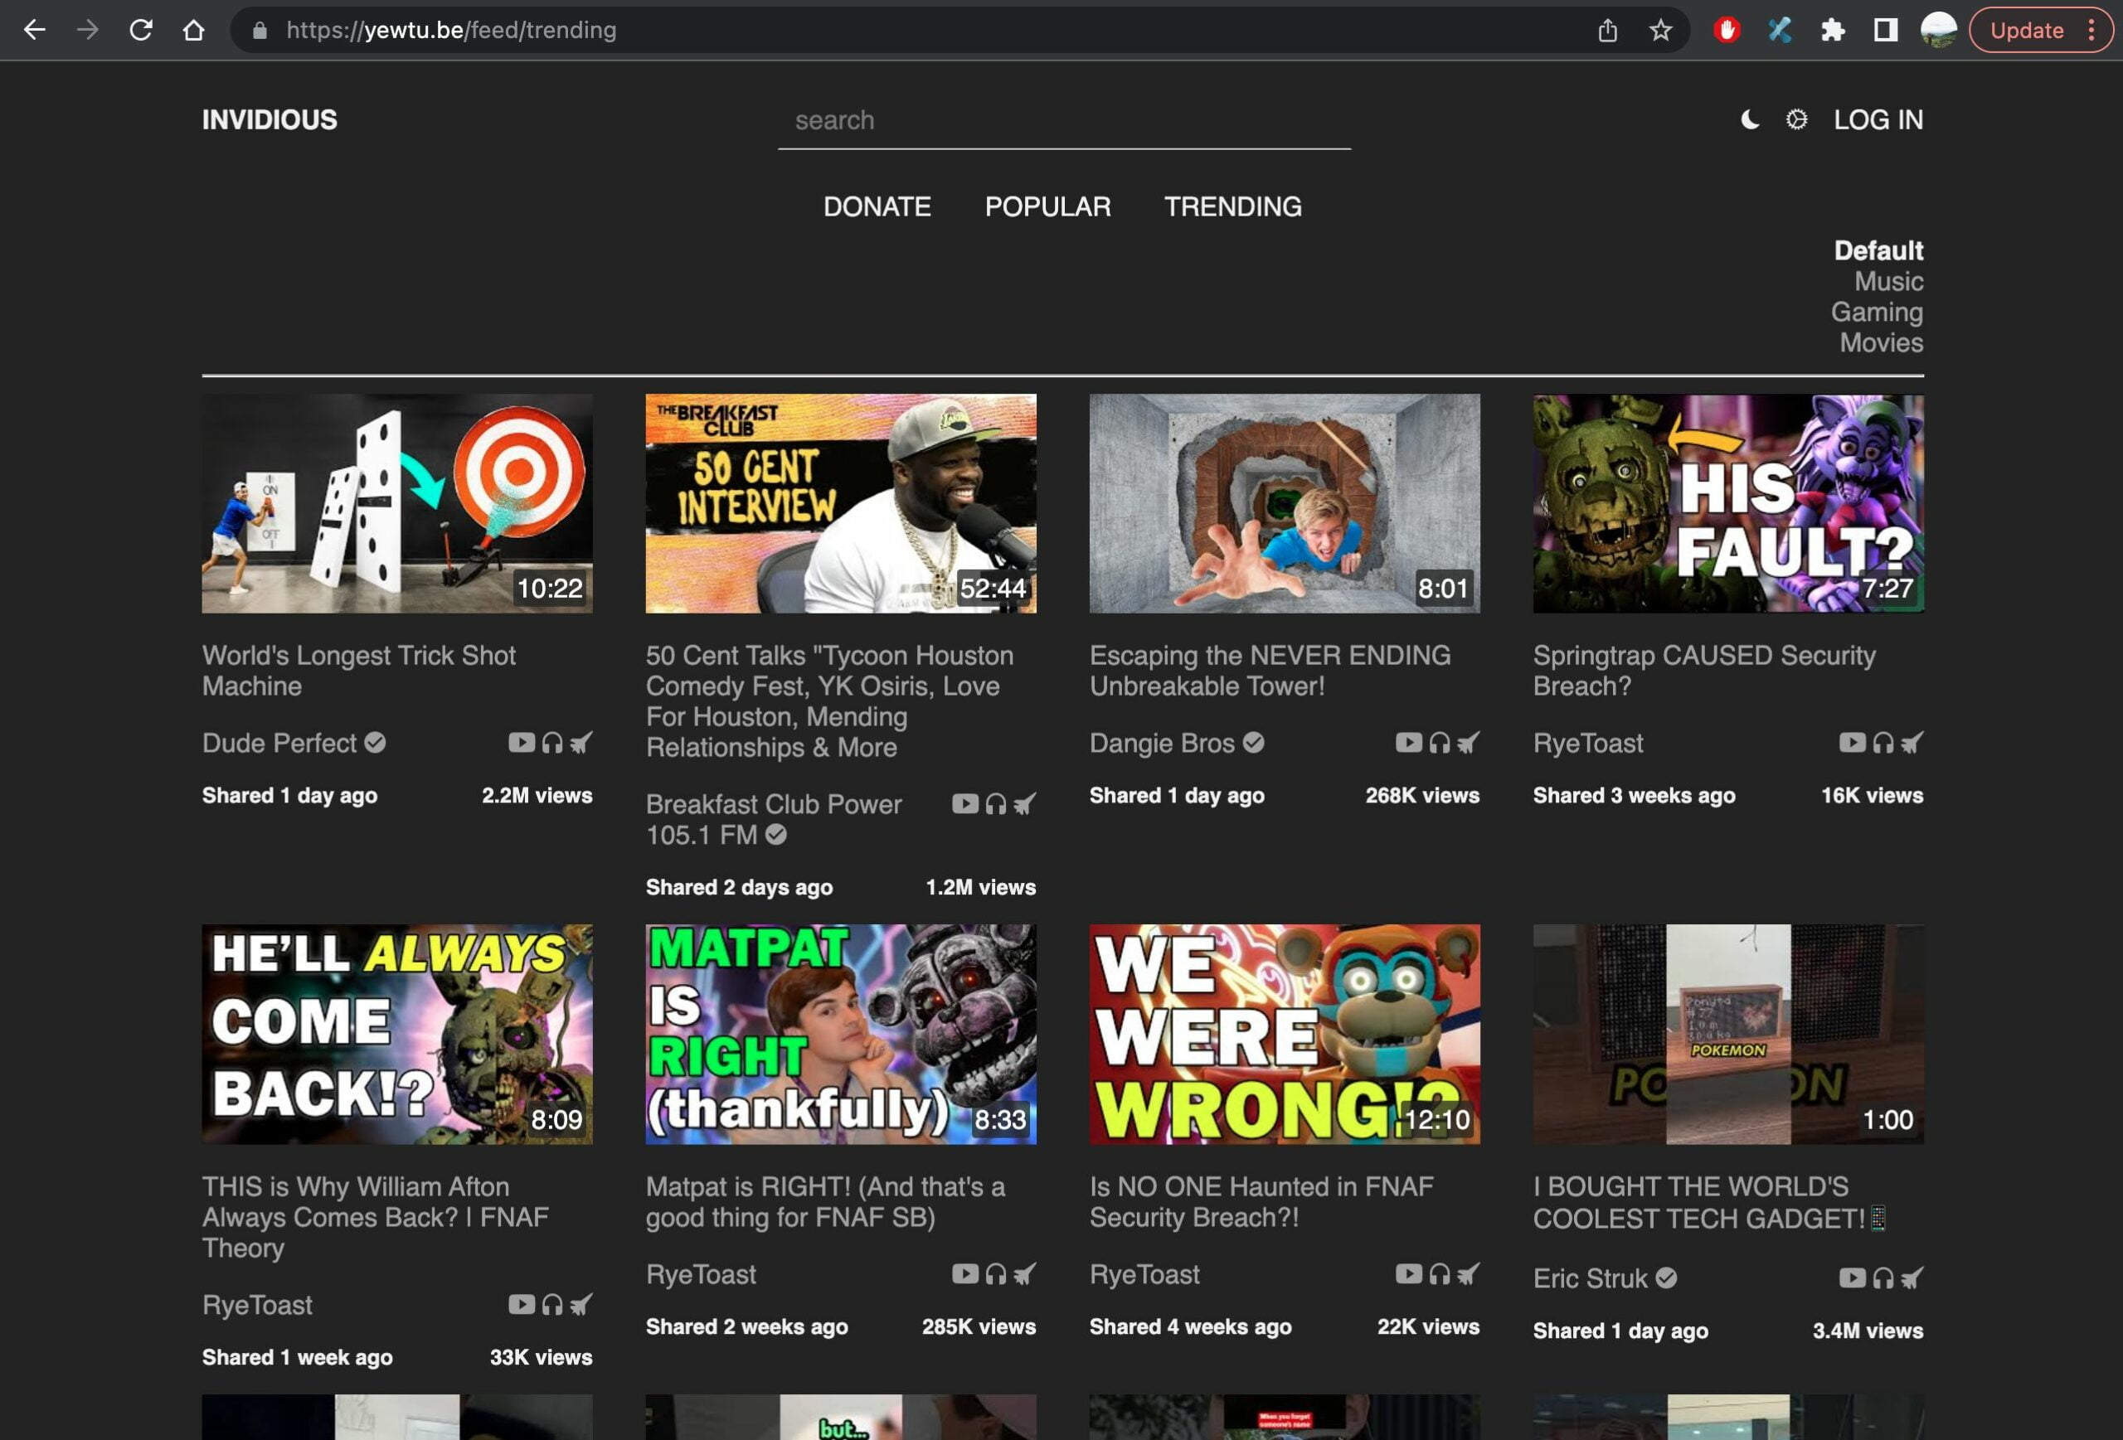Click '3.4M views' text
Viewport: 2123px width, 1440px height.
pos(1868,1330)
